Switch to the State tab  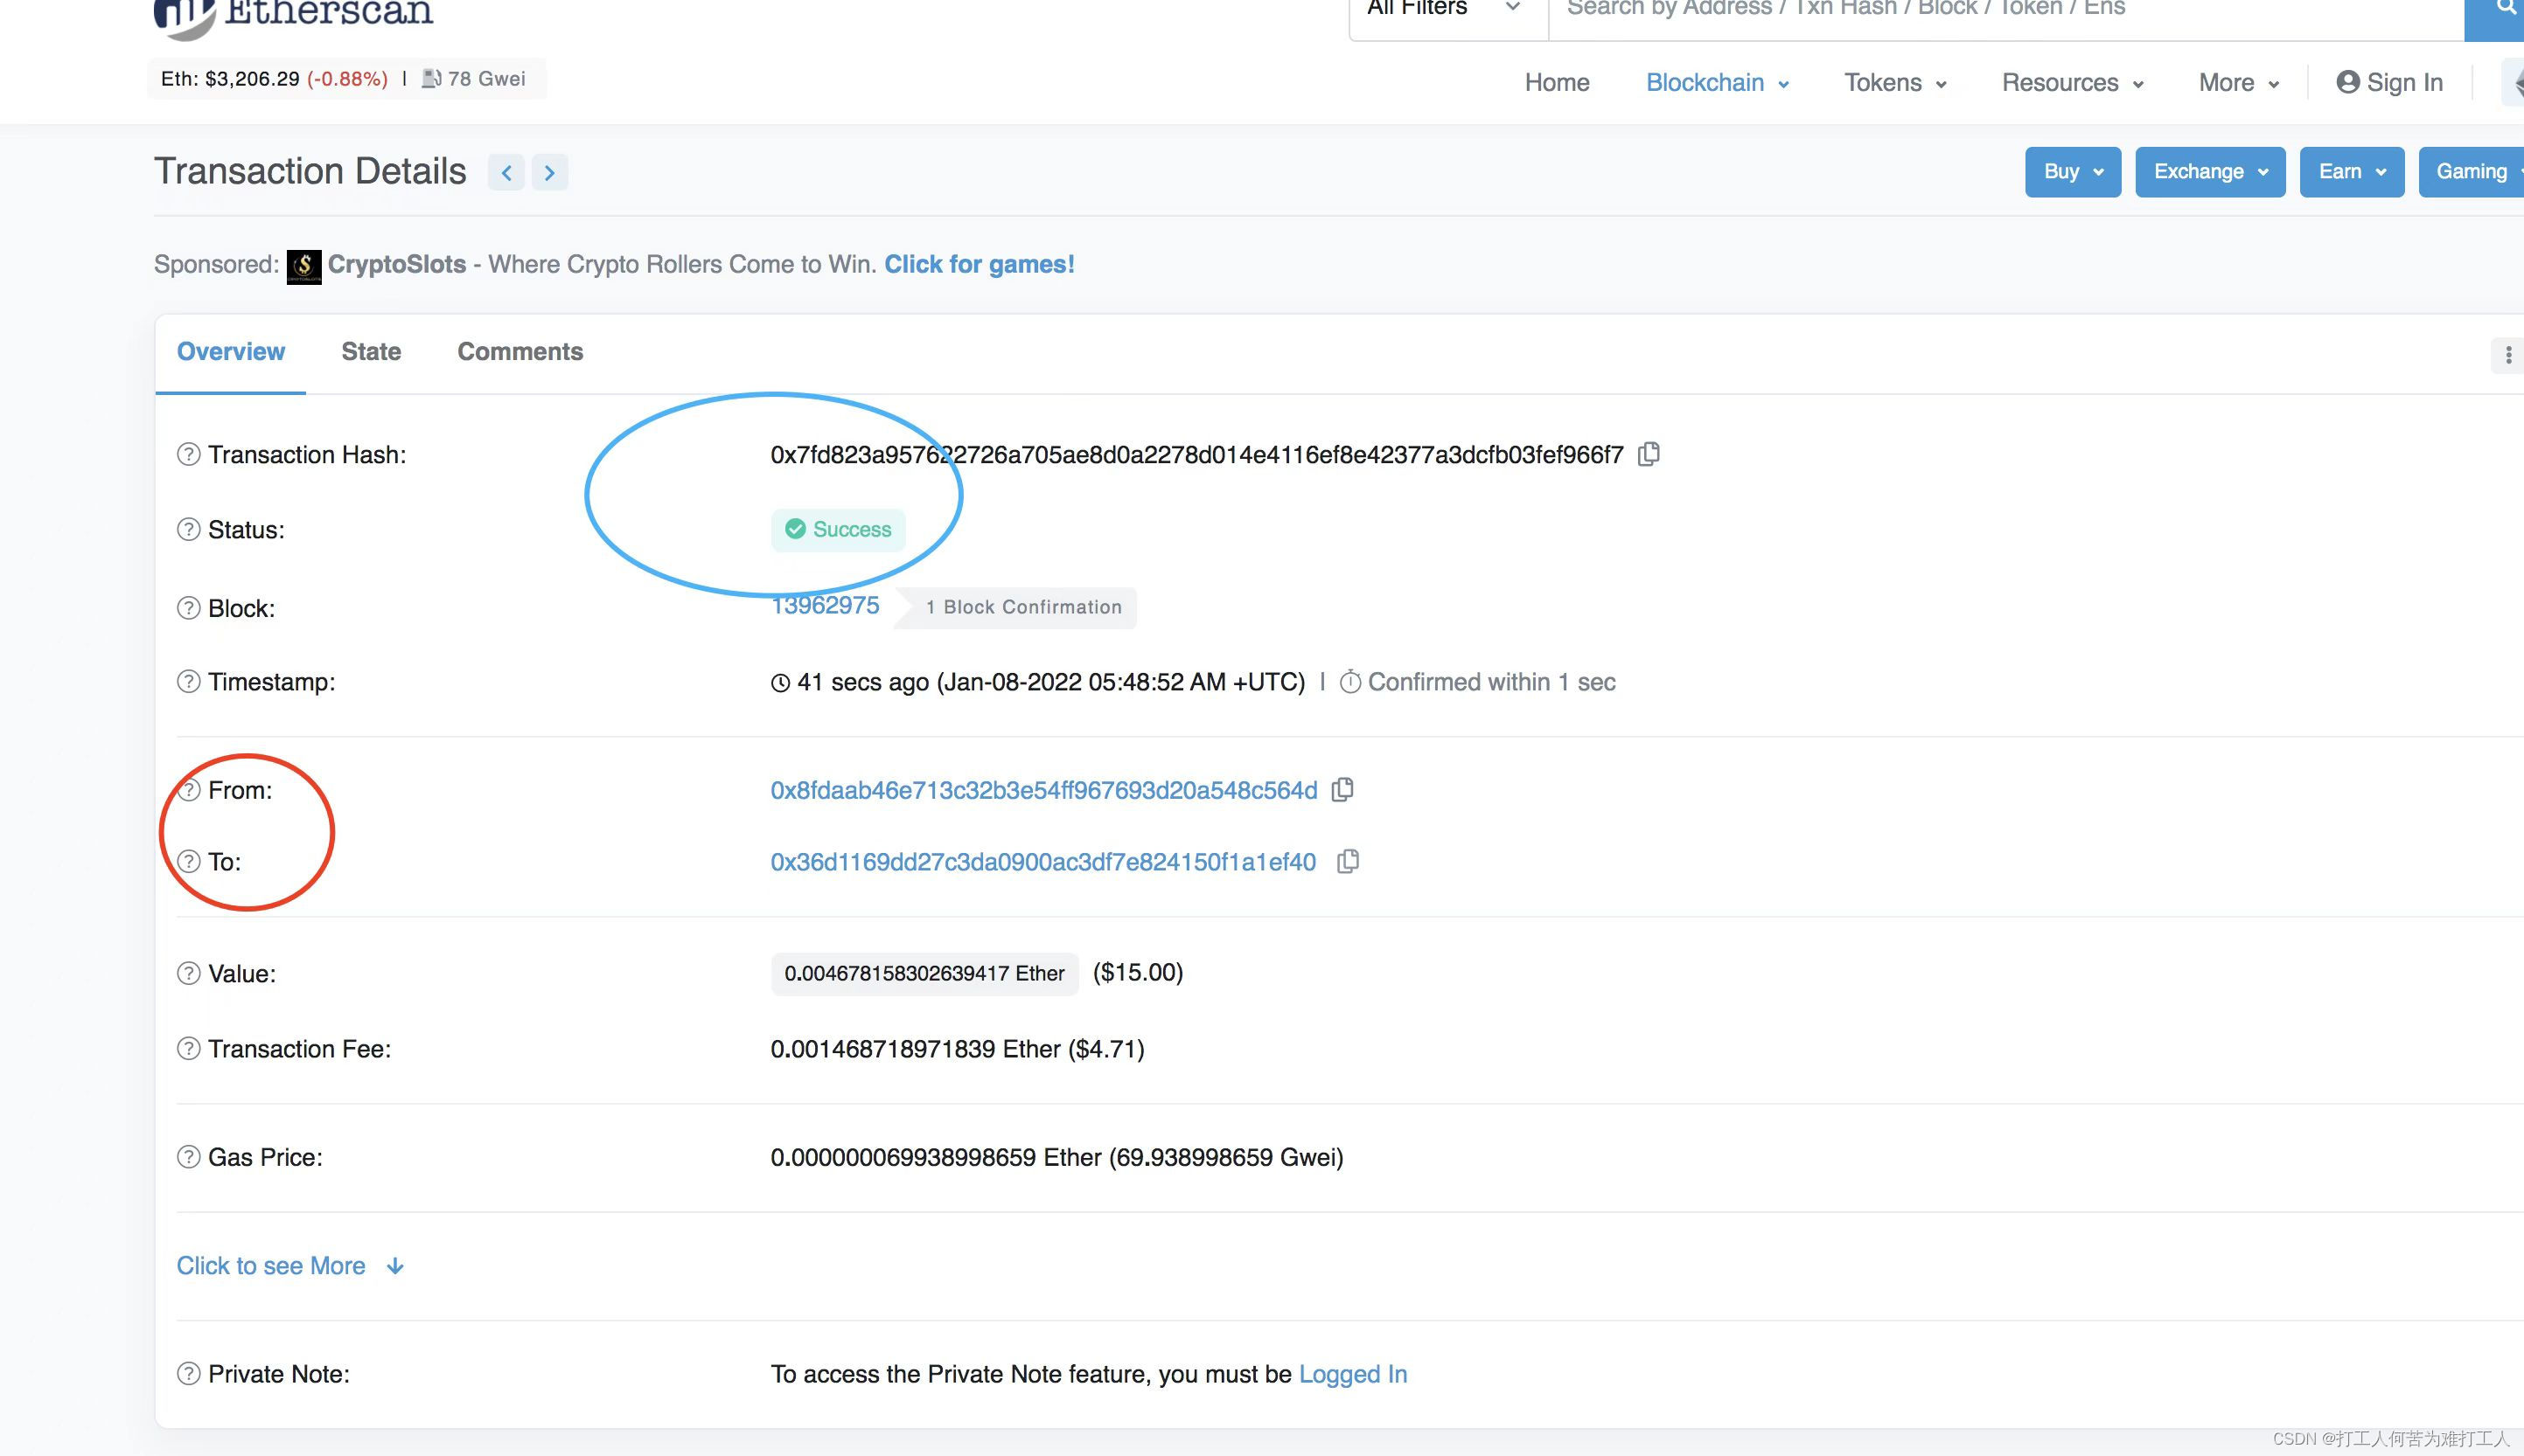371,352
